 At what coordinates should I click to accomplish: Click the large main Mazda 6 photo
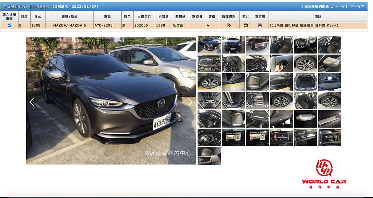coord(111,101)
